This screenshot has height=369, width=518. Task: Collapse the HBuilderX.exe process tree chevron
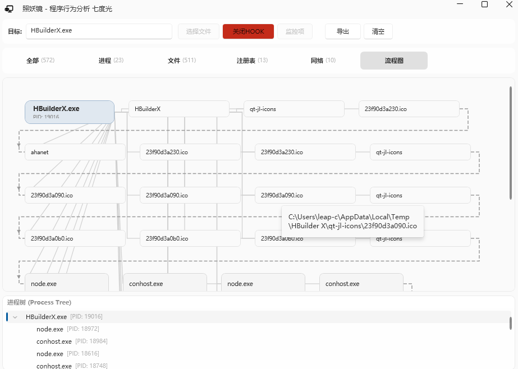click(x=15, y=317)
